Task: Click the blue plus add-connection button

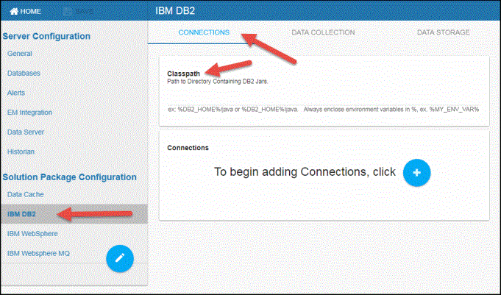Action: point(416,171)
